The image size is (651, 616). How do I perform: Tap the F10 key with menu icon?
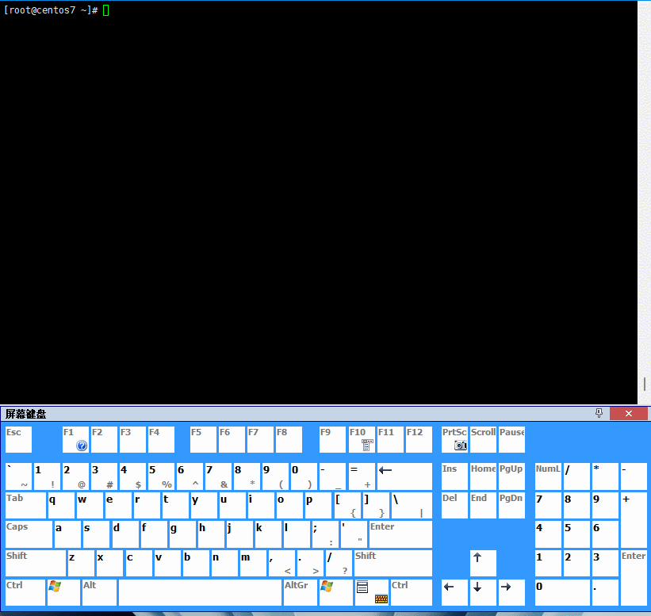coord(362,439)
